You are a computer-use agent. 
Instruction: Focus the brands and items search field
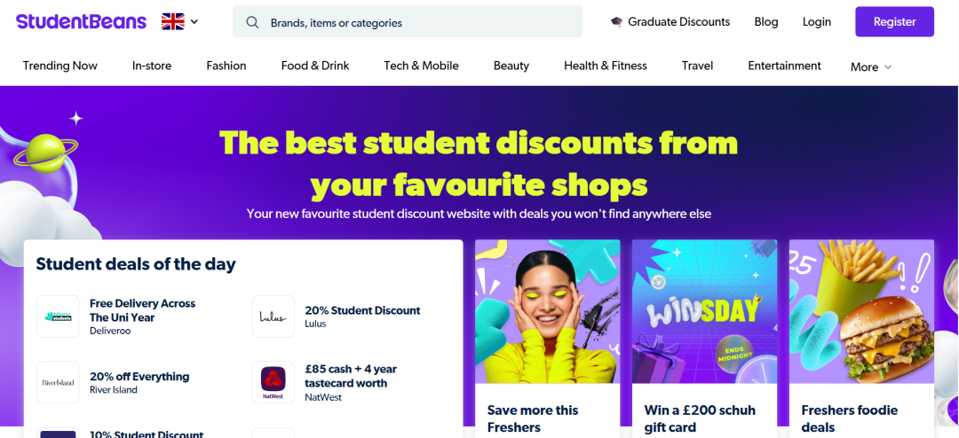click(x=417, y=22)
